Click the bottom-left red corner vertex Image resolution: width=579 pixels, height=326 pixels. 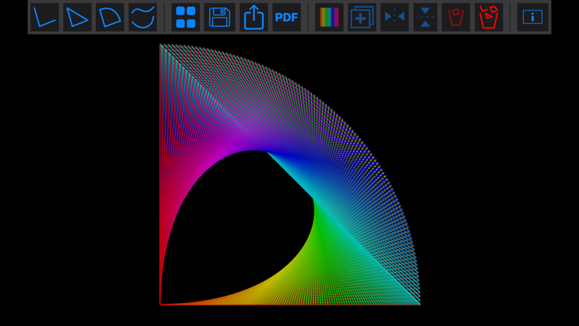[160, 305]
